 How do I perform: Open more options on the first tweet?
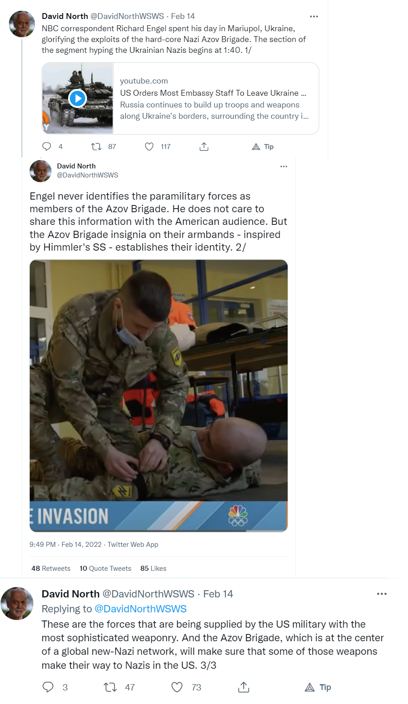314,16
